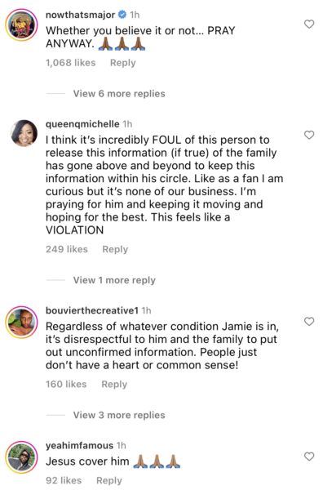Expand View 1 more reply
The image size is (323, 490).
(x=114, y=280)
